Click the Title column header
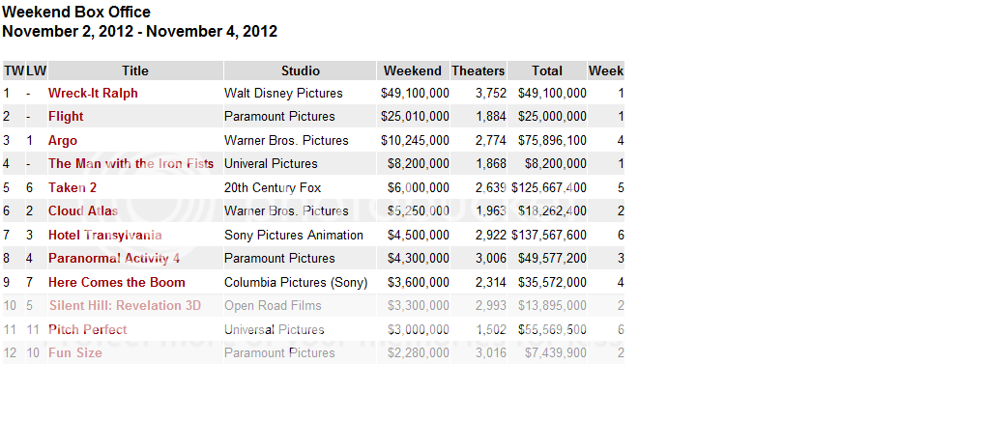Viewport: 987px width, 448px height. [135, 70]
